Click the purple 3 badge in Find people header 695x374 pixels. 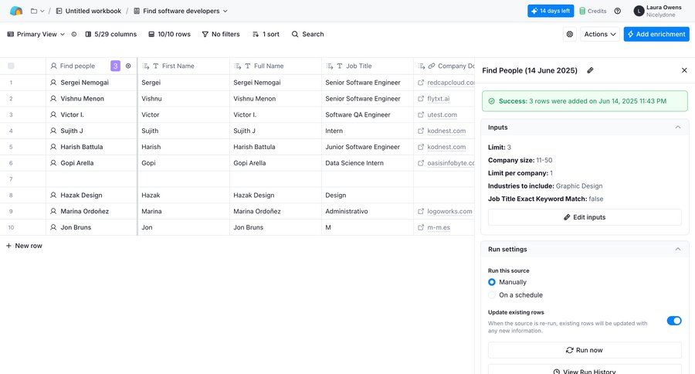pos(115,66)
